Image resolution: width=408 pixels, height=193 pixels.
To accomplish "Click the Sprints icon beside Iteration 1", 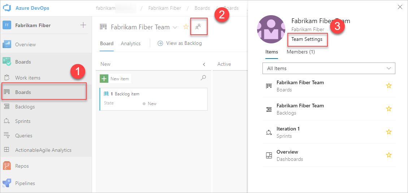I will click(x=269, y=133).
